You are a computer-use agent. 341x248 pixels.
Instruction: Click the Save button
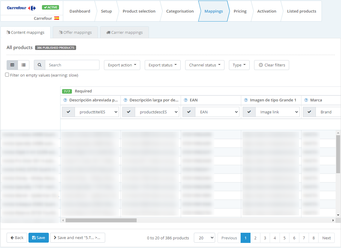pyautogui.click(x=38, y=238)
